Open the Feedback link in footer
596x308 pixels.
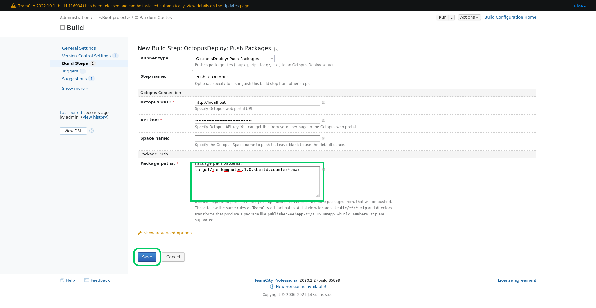(100, 280)
